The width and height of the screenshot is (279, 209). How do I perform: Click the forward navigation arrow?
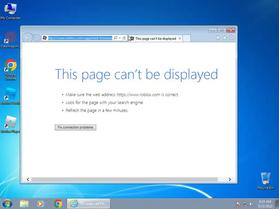tap(37, 38)
